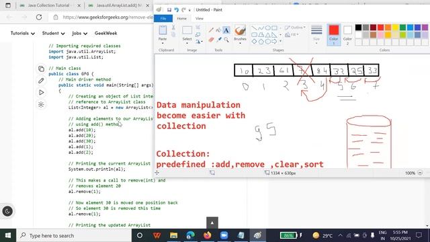The height and width of the screenshot is (242, 430).
Task: Click the Resize icon in the Image group
Action: 198,34
